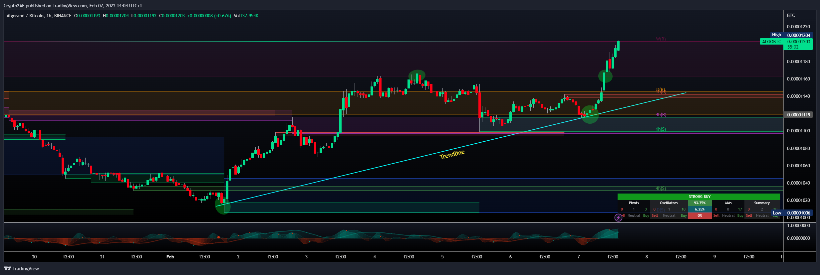This screenshot has height=275, width=820.
Task: Click the change value +0.00000008 (+0.67%)
Action: tap(209, 16)
